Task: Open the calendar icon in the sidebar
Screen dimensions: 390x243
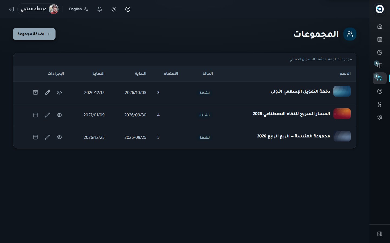Action: pyautogui.click(x=380, y=39)
